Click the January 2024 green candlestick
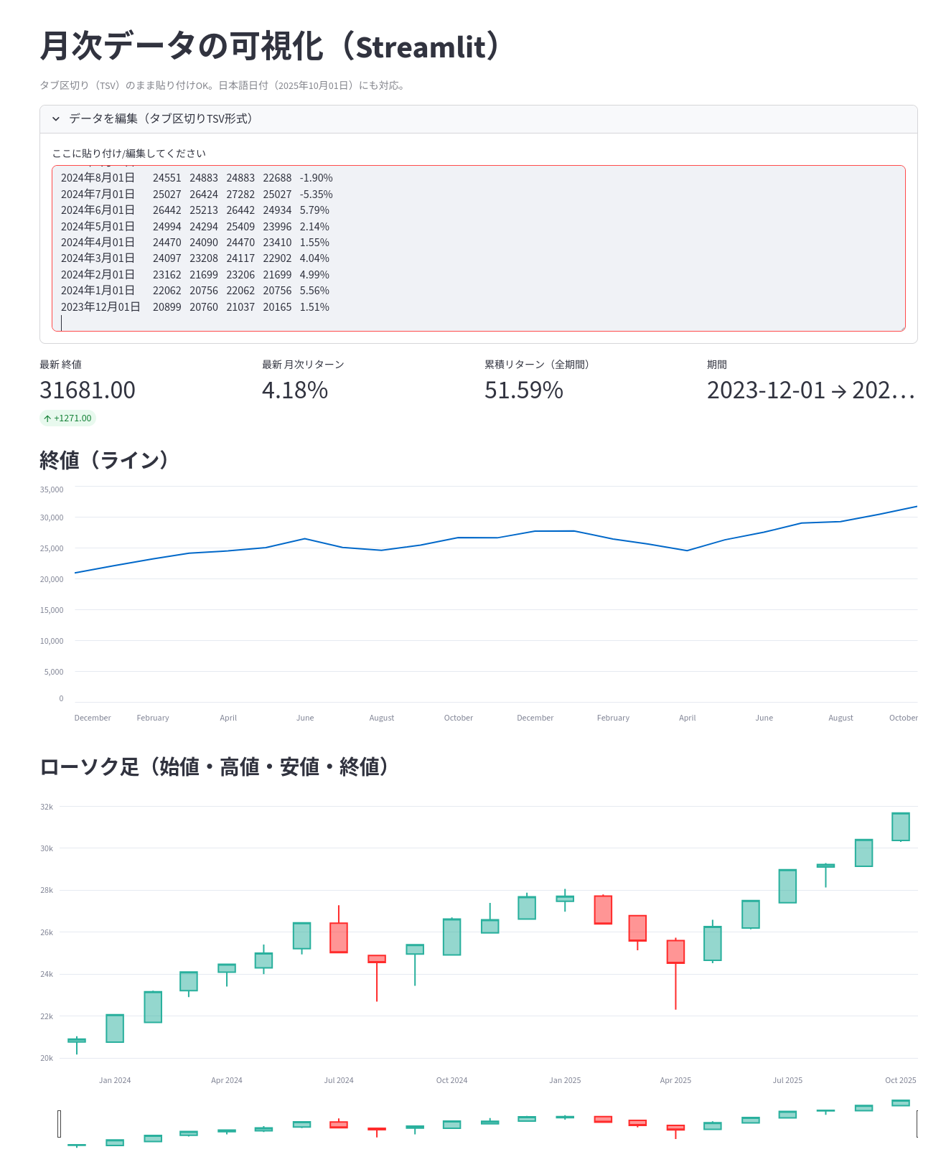The width and height of the screenshot is (946, 1162). tap(115, 1029)
